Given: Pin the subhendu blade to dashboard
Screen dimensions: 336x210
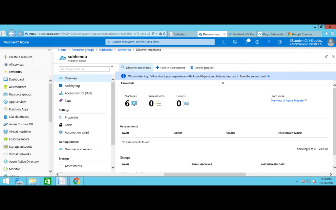Looking at the screenshot, I should 326,56.
